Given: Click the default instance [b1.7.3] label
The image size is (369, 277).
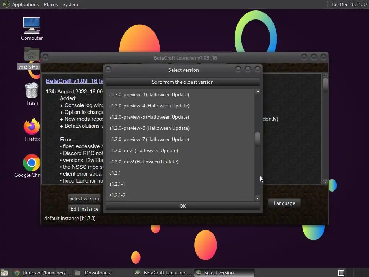Looking at the screenshot, I should pos(70,218).
